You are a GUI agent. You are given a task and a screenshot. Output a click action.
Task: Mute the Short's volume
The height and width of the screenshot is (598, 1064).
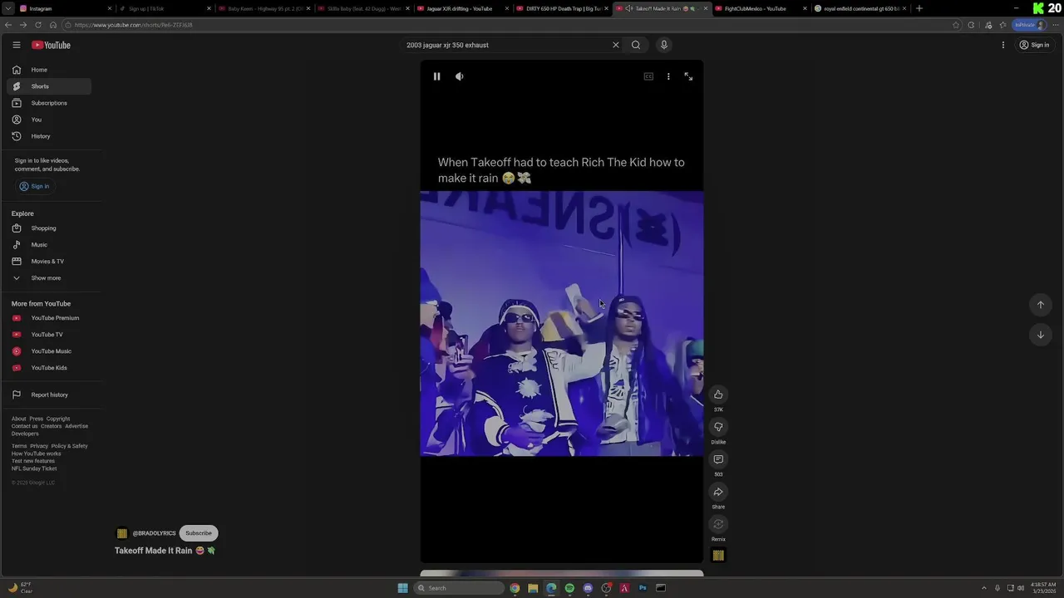coord(460,76)
